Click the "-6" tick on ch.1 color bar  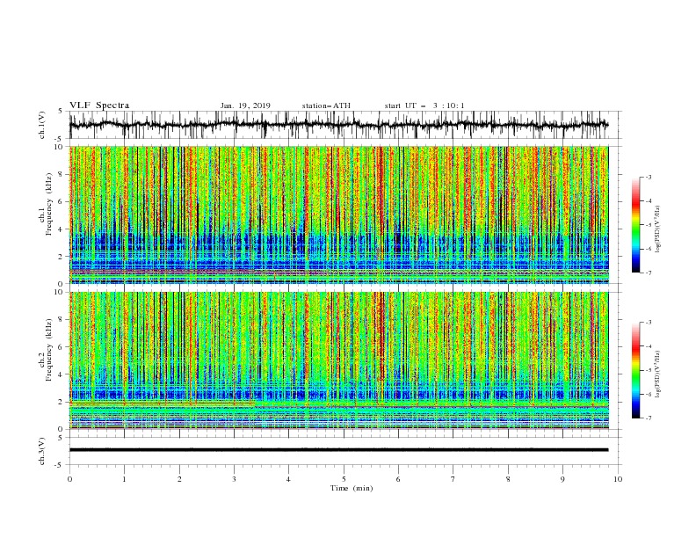click(649, 249)
